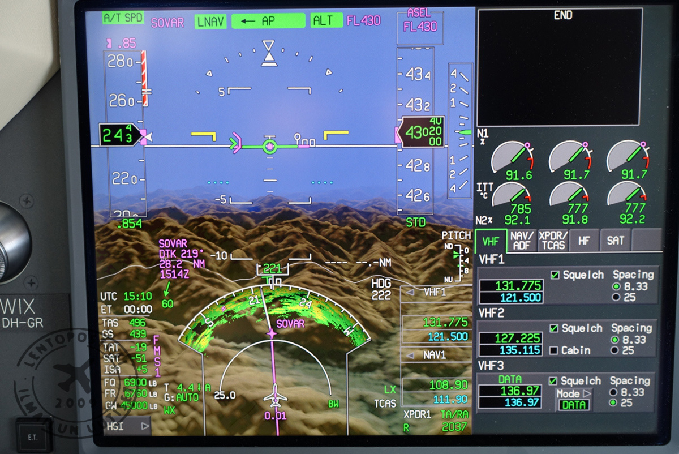The image size is (679, 454).
Task: Click the aircraft symbol on the HSI
Action: coord(276,395)
